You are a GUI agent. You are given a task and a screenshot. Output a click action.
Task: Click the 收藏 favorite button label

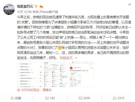point(18,98)
